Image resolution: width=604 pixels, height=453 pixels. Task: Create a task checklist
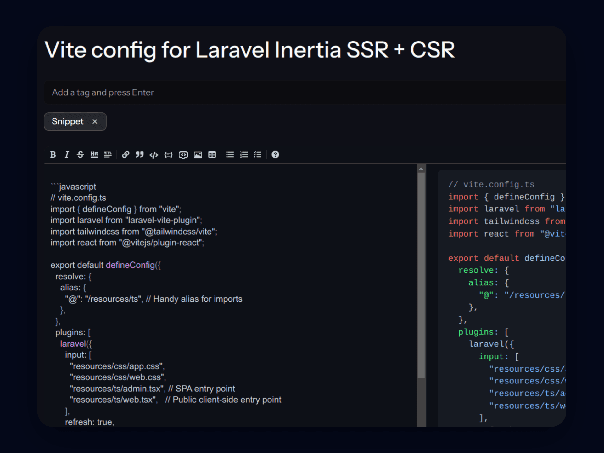[258, 154]
